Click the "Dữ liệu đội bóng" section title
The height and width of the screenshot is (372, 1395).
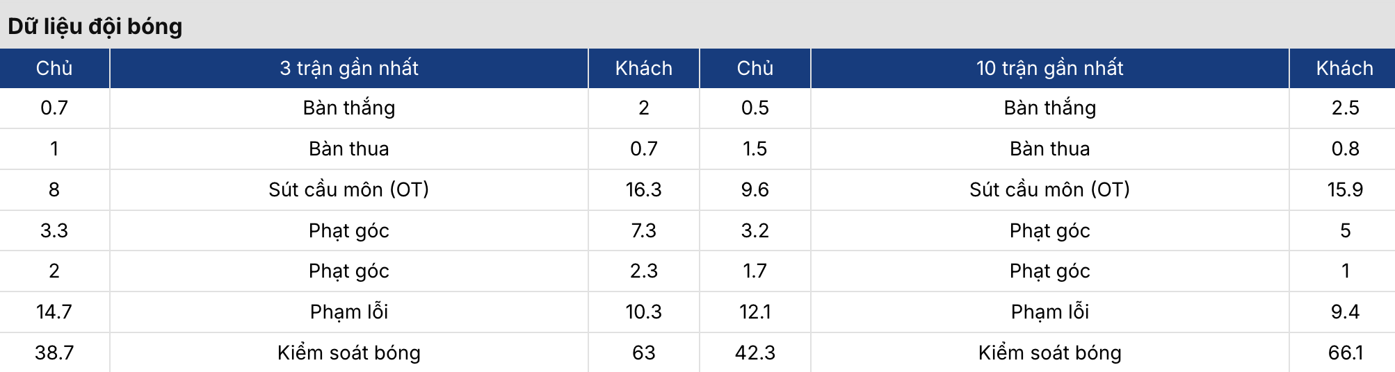[x=95, y=26]
